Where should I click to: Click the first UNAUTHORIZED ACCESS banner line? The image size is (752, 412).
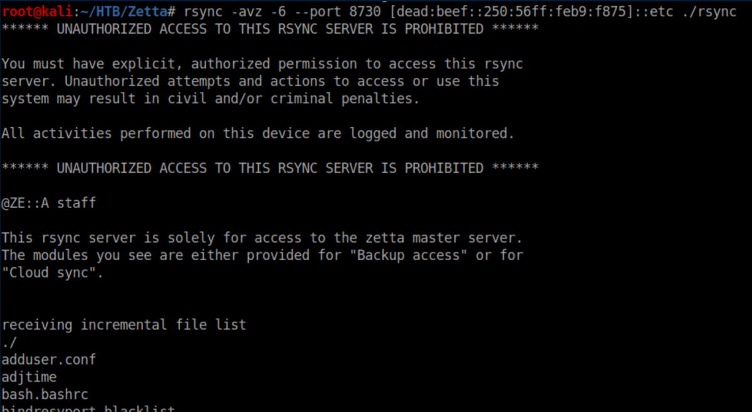pos(269,29)
